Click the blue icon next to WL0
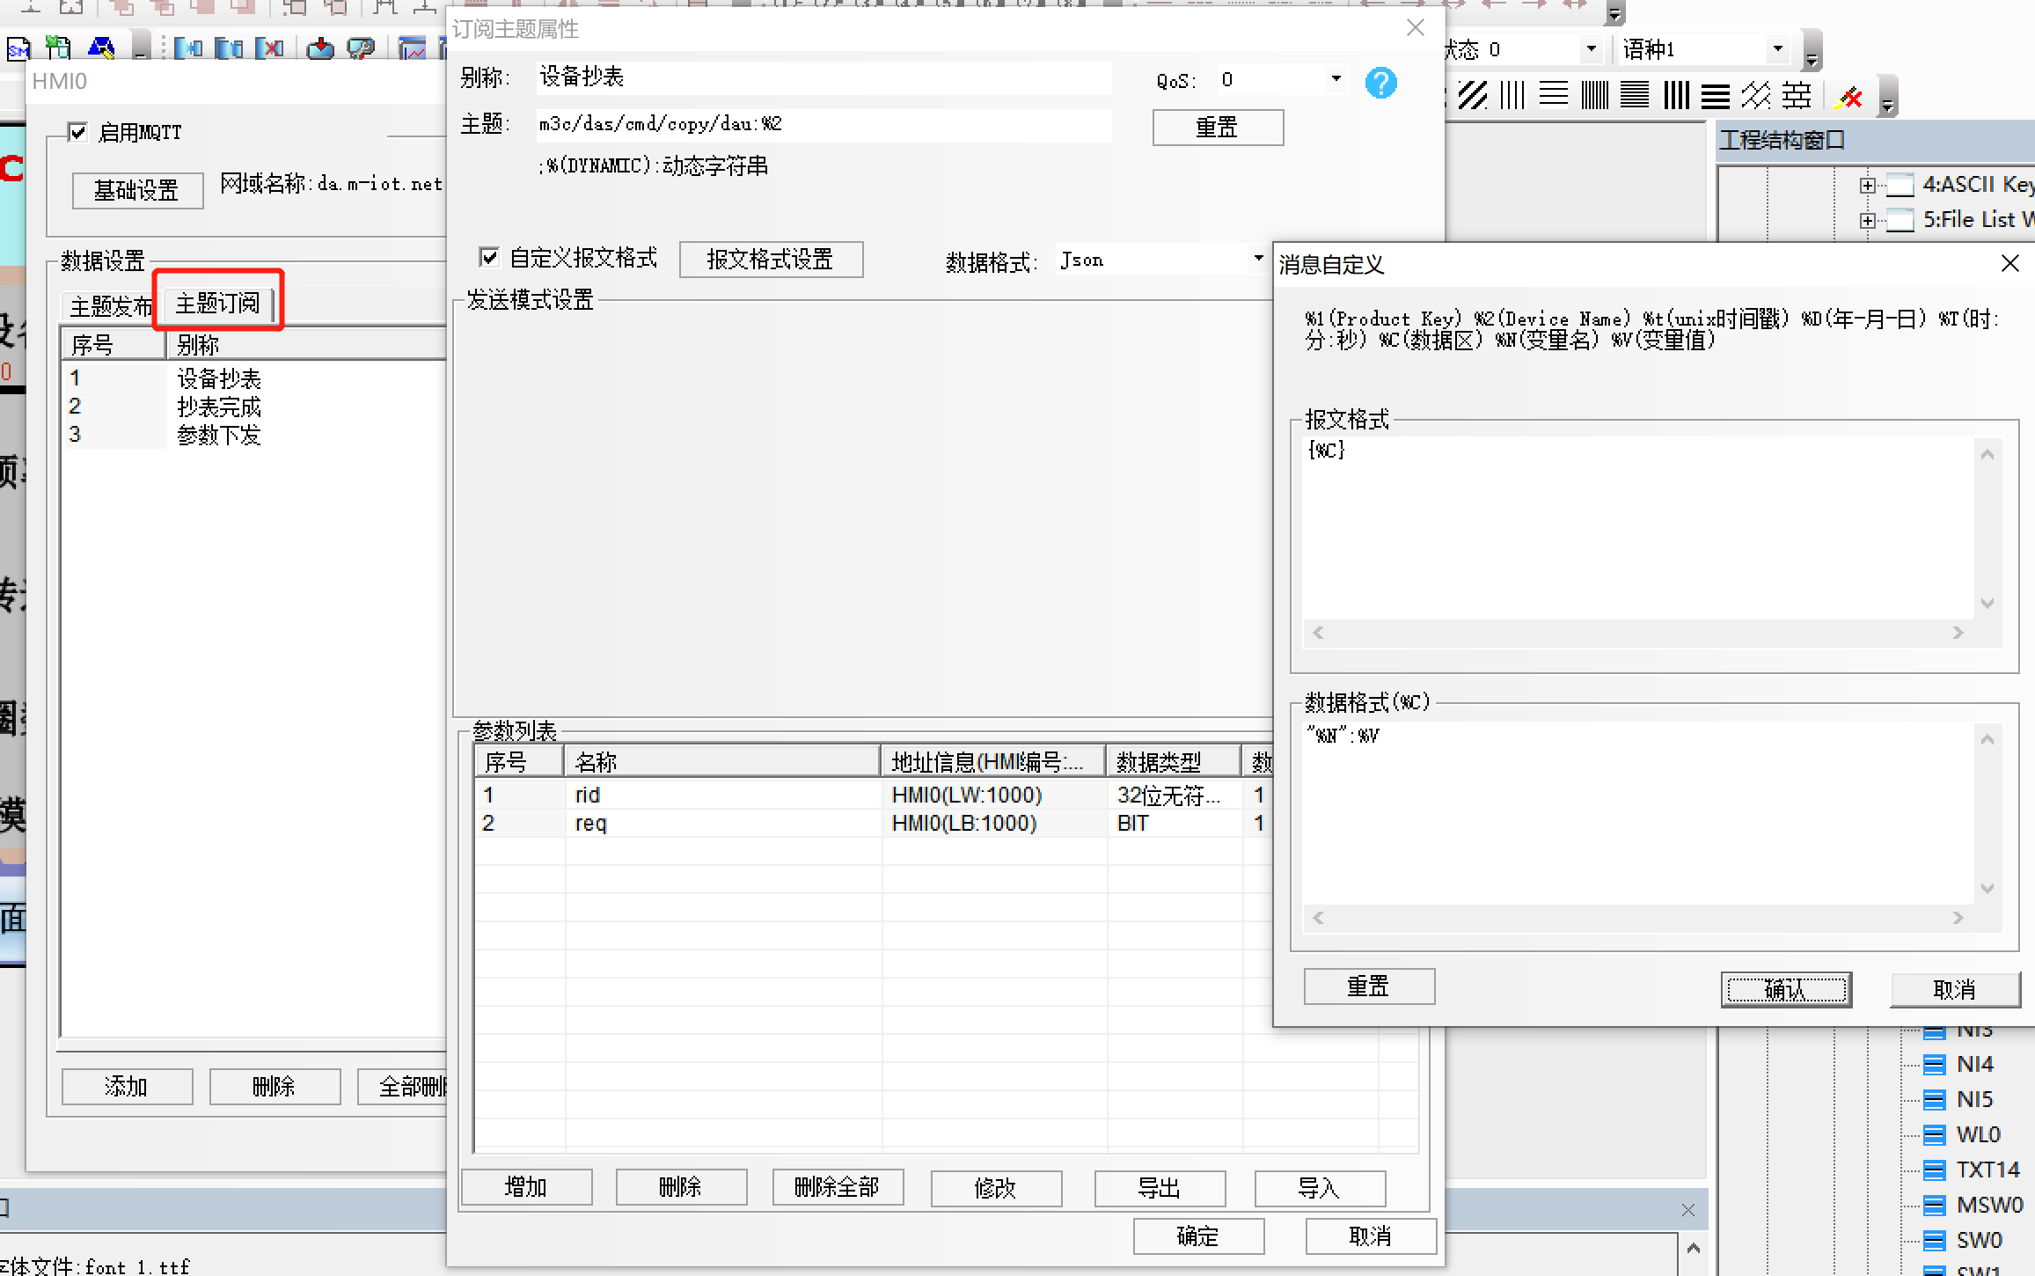 1934,1135
